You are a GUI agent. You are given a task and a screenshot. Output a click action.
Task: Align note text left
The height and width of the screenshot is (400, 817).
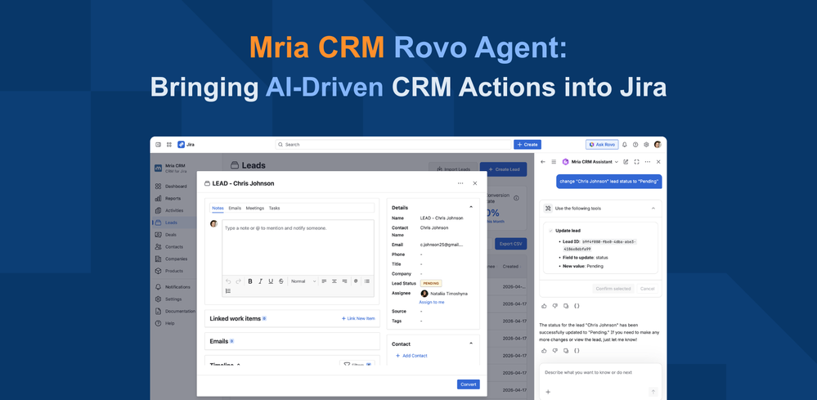(x=324, y=281)
